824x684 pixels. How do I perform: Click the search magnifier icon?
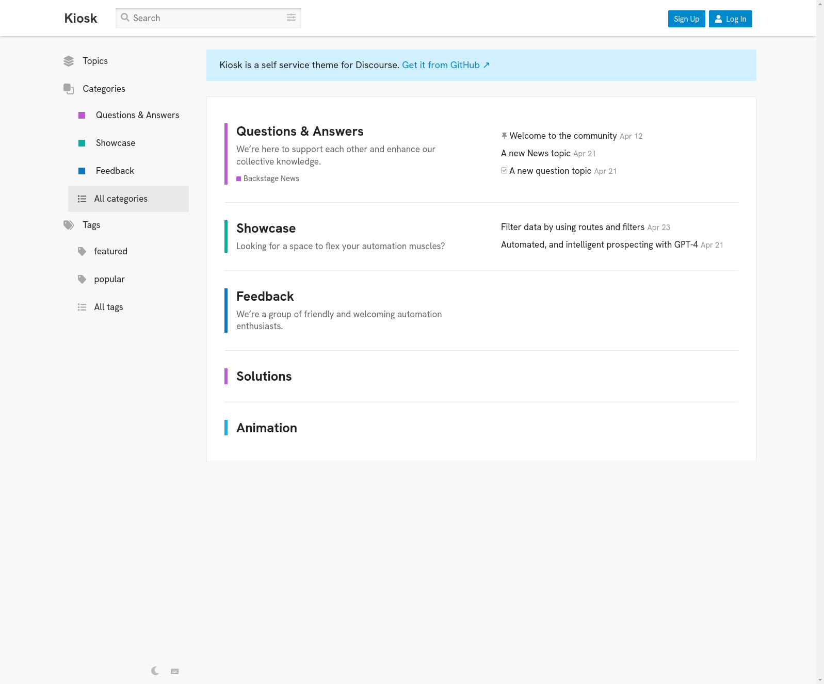tap(125, 18)
